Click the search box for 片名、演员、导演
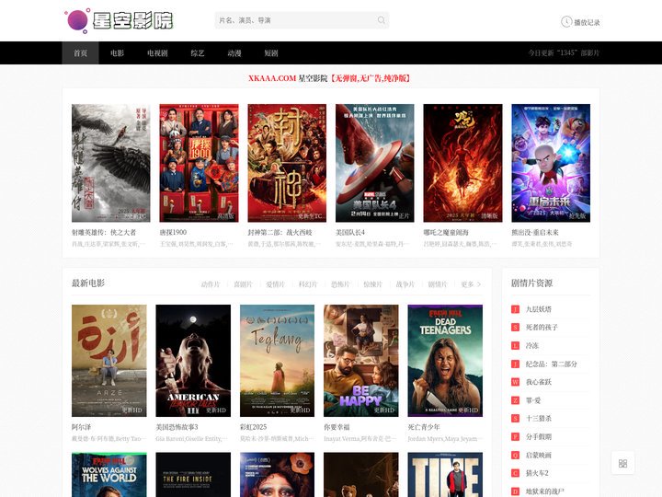 [302, 20]
